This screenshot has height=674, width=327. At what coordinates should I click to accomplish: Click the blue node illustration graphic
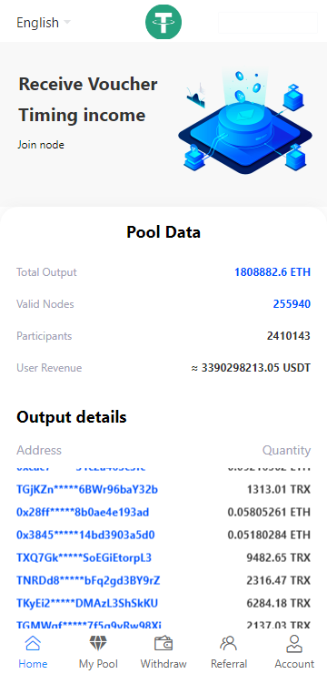click(244, 121)
